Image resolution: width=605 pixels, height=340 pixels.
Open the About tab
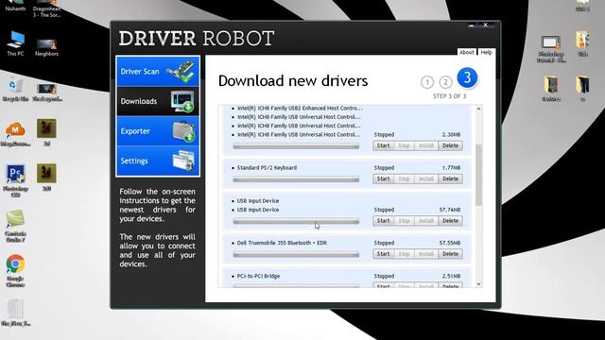(x=466, y=52)
